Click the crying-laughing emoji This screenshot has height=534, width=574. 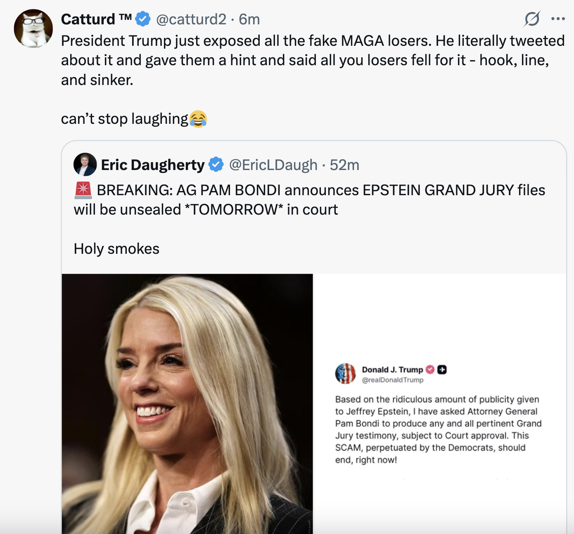(x=198, y=119)
